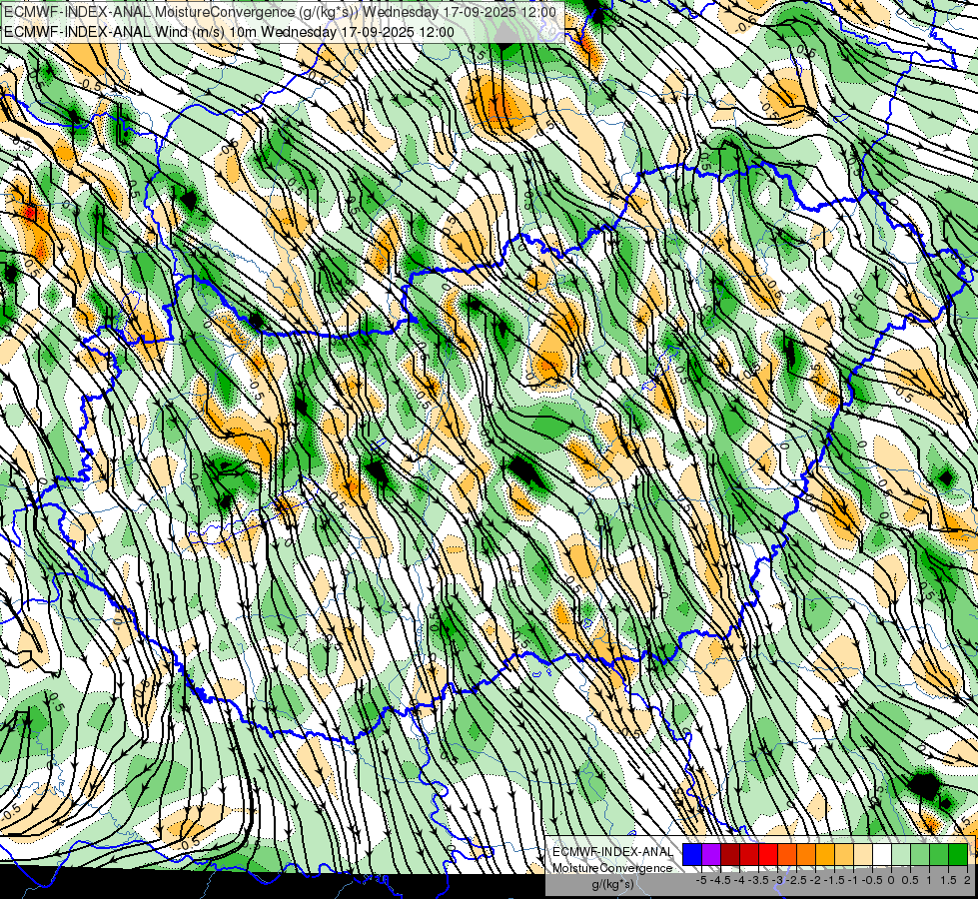Click the pale peach legend box
The image size is (978, 899).
[x=863, y=855]
